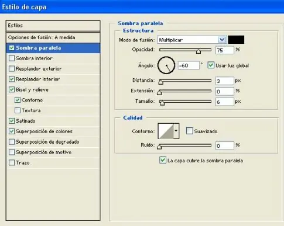Enable the Trazo checkbox

(12, 162)
